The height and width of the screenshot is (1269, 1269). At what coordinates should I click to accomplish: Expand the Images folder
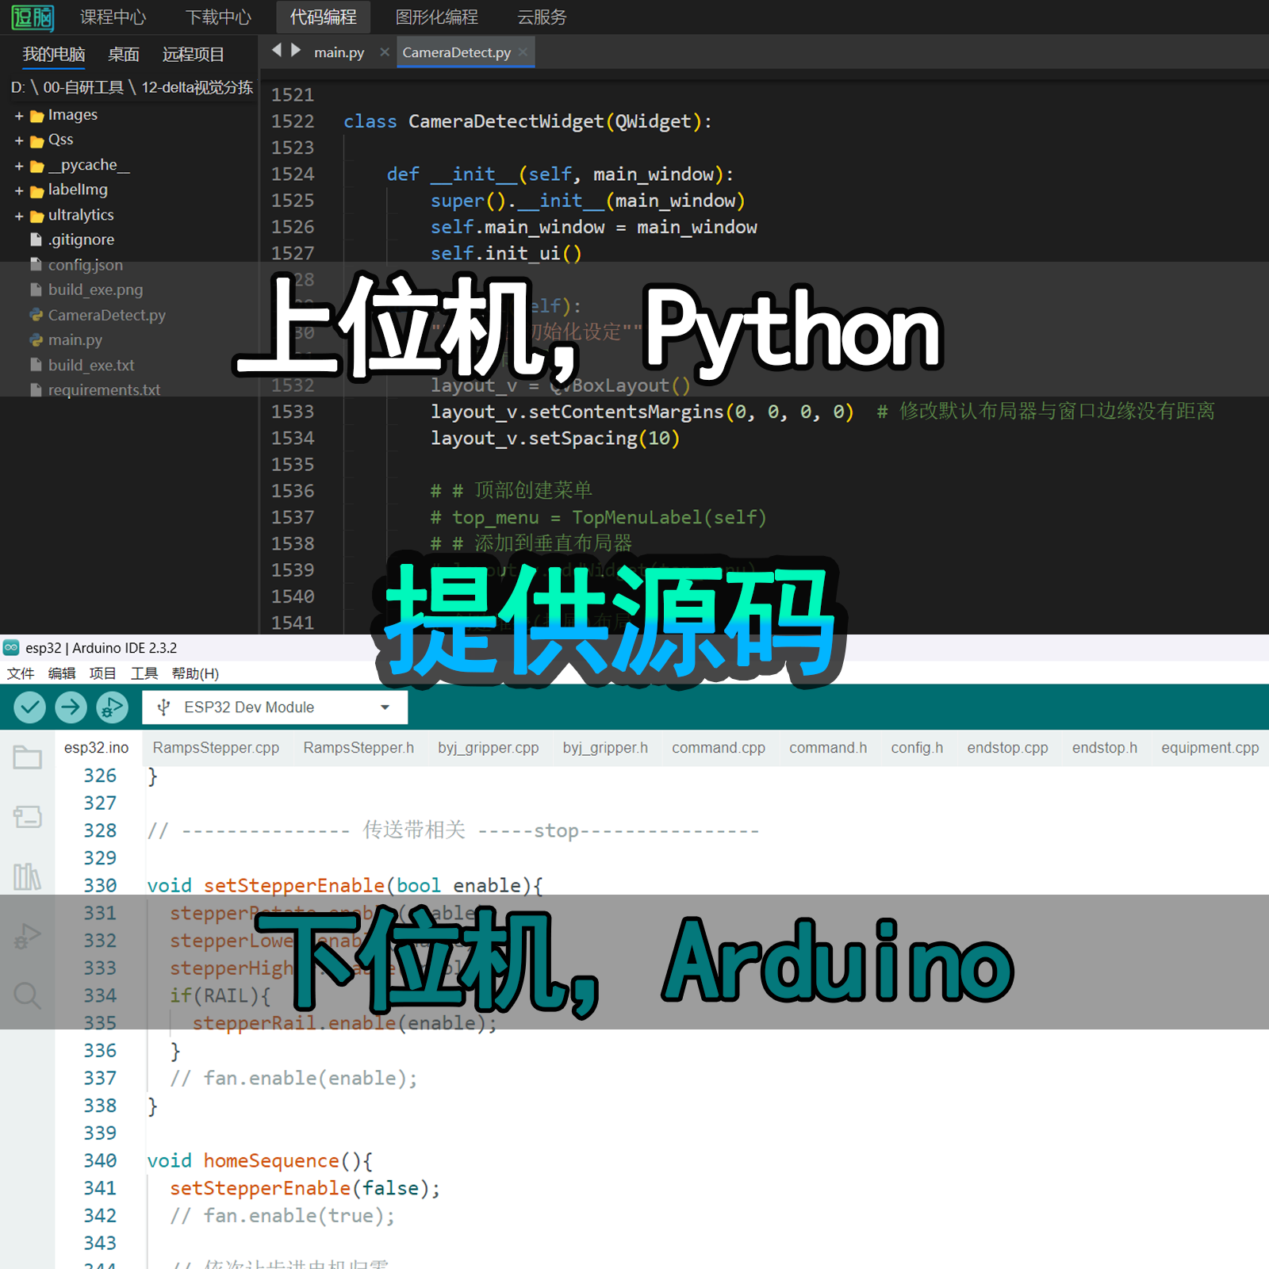tap(19, 116)
